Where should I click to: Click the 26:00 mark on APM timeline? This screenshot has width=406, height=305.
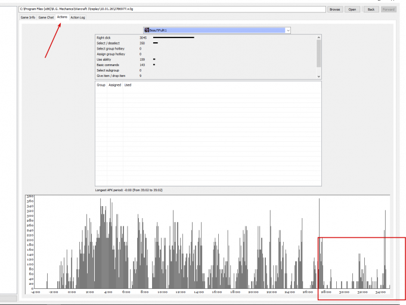[x=308, y=292]
